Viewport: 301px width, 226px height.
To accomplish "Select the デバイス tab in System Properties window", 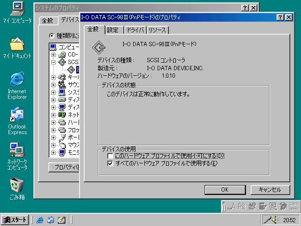I will [70, 20].
